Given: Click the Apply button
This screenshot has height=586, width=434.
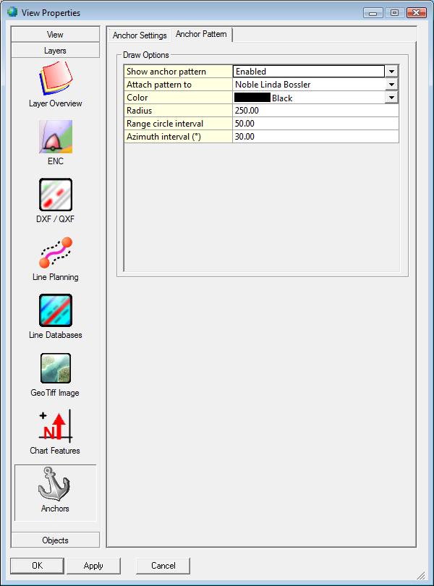Looking at the screenshot, I should 93,566.
